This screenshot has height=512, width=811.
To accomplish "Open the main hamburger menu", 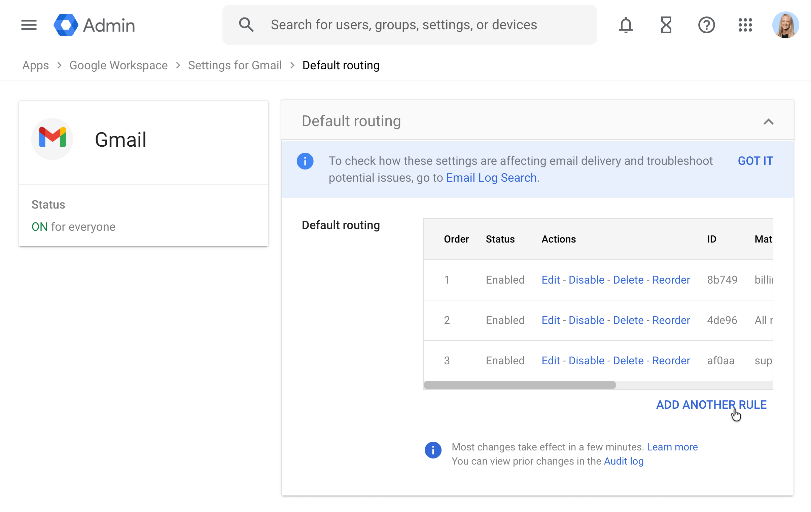I will [29, 25].
